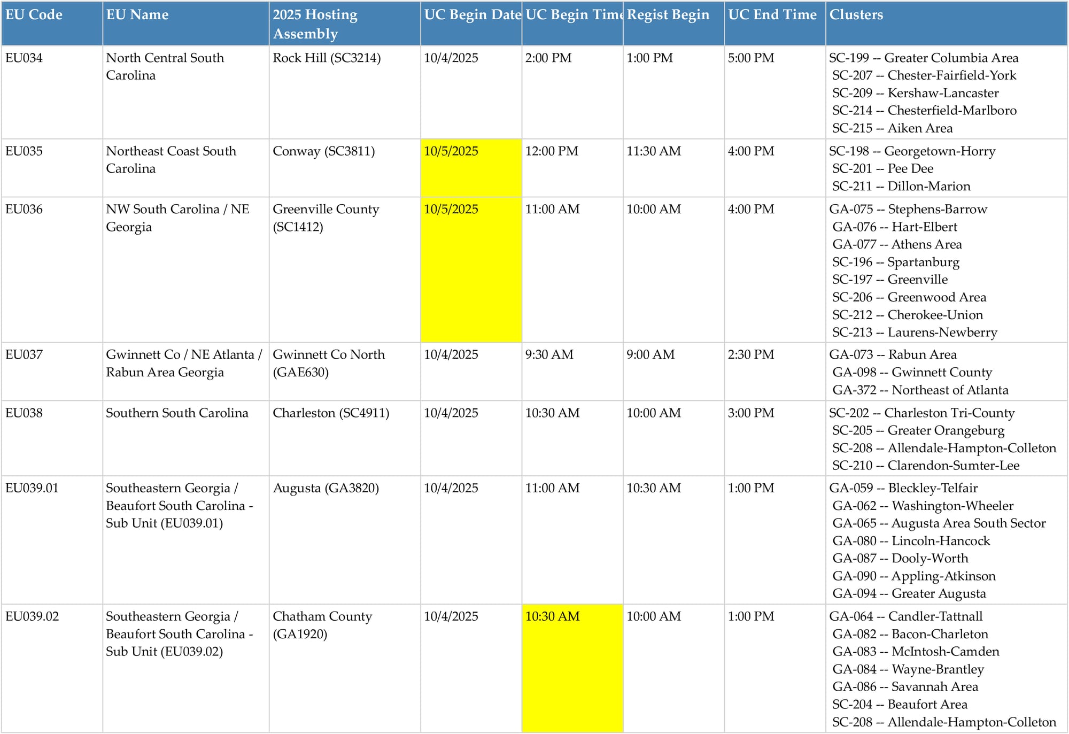Click the Chatham County (GA1920) cell
This screenshot has width=1069, height=734.
[322, 625]
